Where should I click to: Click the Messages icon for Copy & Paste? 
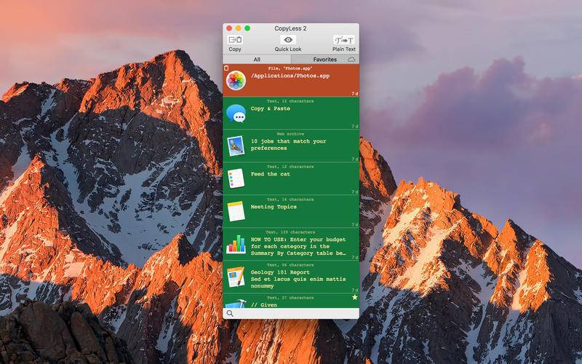click(x=236, y=113)
